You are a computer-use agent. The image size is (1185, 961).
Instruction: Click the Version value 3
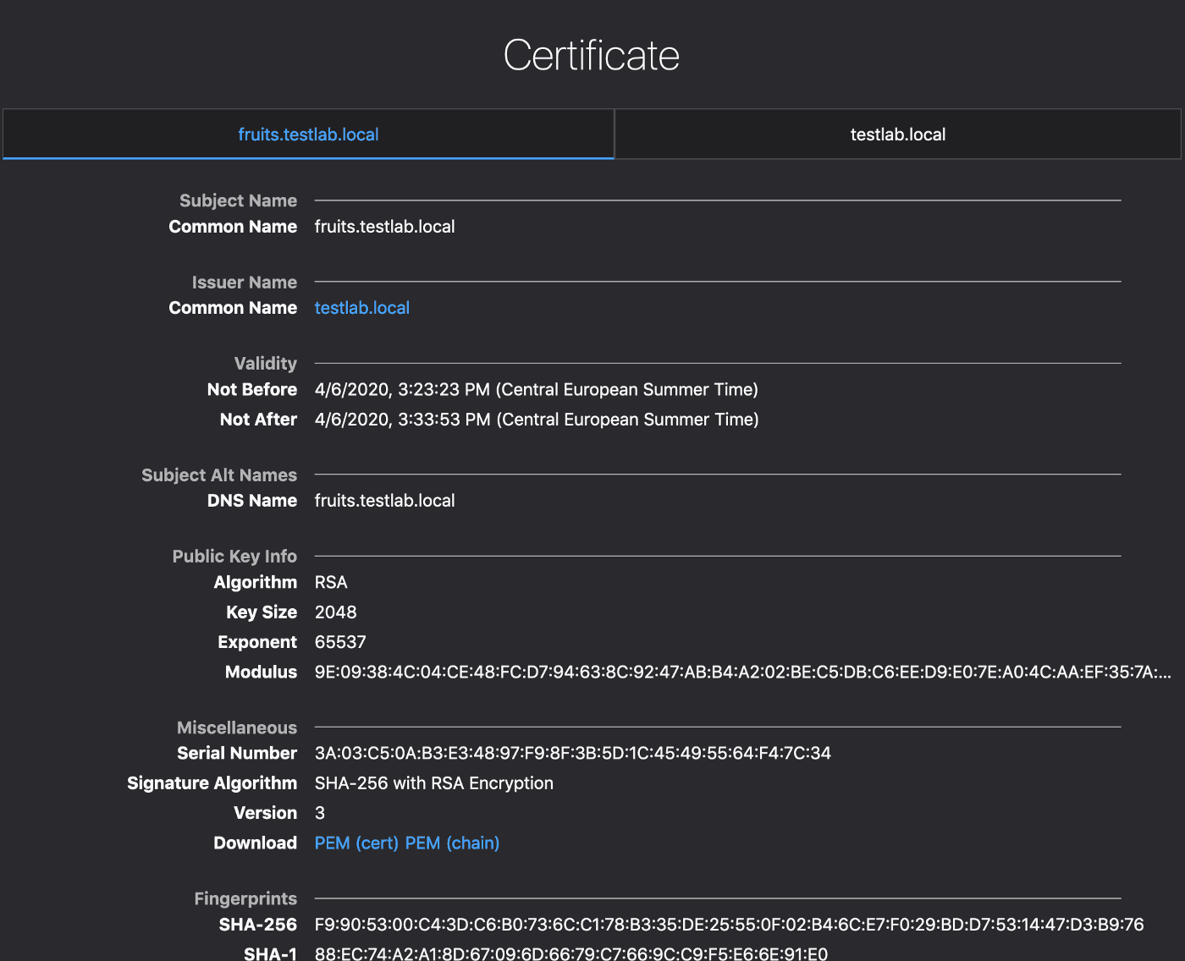point(320,813)
